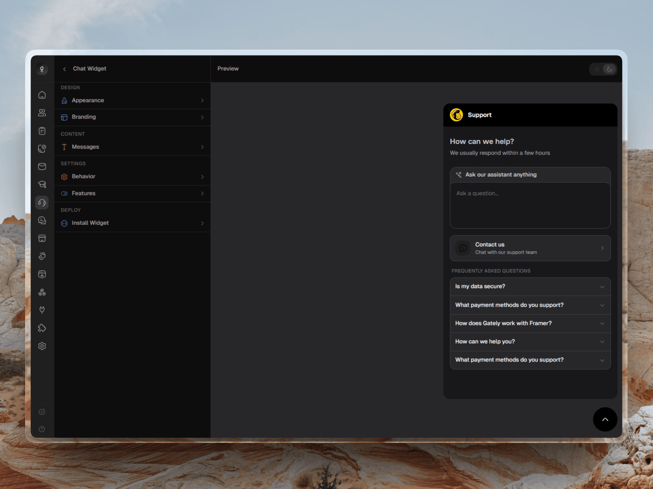Open the members (people) sidebar icon
Screen dimensions: 653x489
point(42,113)
